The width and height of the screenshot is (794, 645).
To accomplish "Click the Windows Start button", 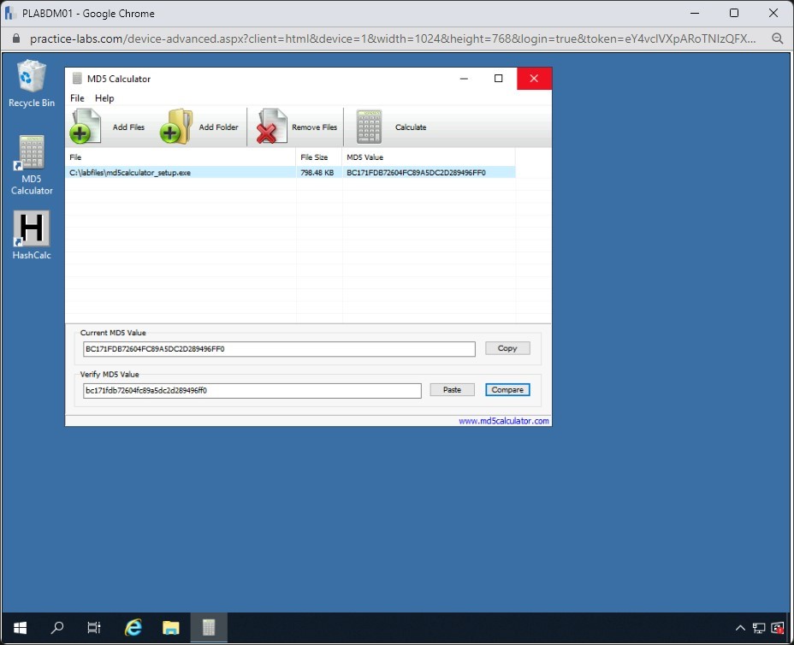I will pyautogui.click(x=19, y=628).
